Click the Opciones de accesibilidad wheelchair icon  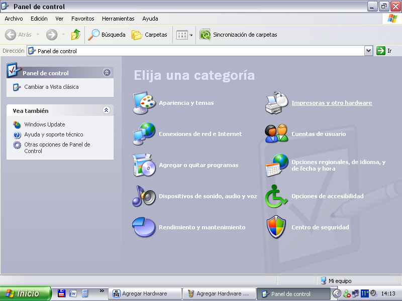point(276,196)
